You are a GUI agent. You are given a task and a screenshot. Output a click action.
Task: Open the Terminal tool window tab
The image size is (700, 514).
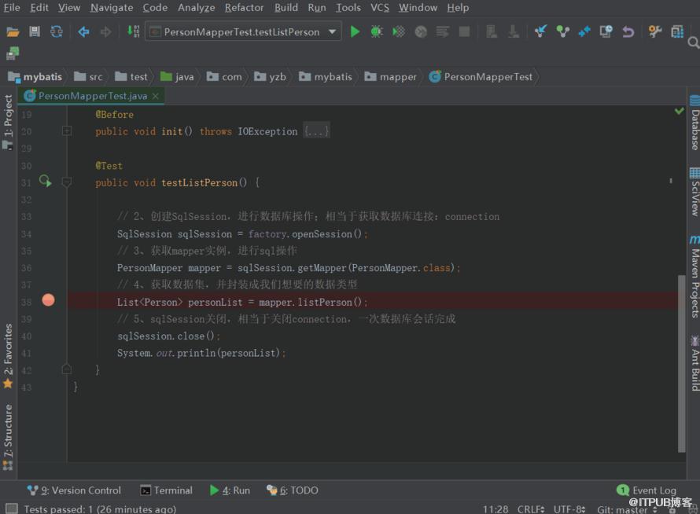click(x=166, y=490)
